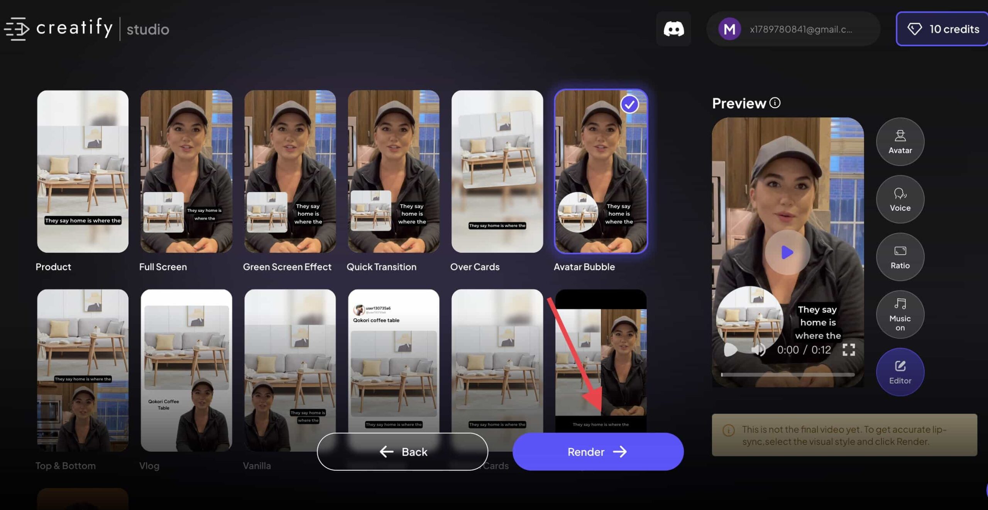The image size is (988, 510).
Task: Click the Discord icon in top bar
Action: 674,29
